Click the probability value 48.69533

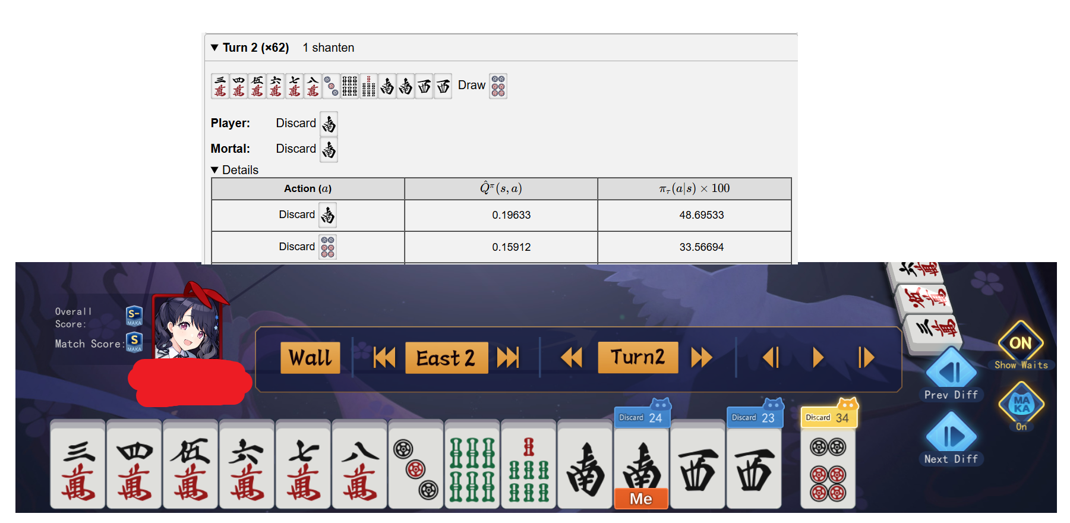pyautogui.click(x=702, y=215)
